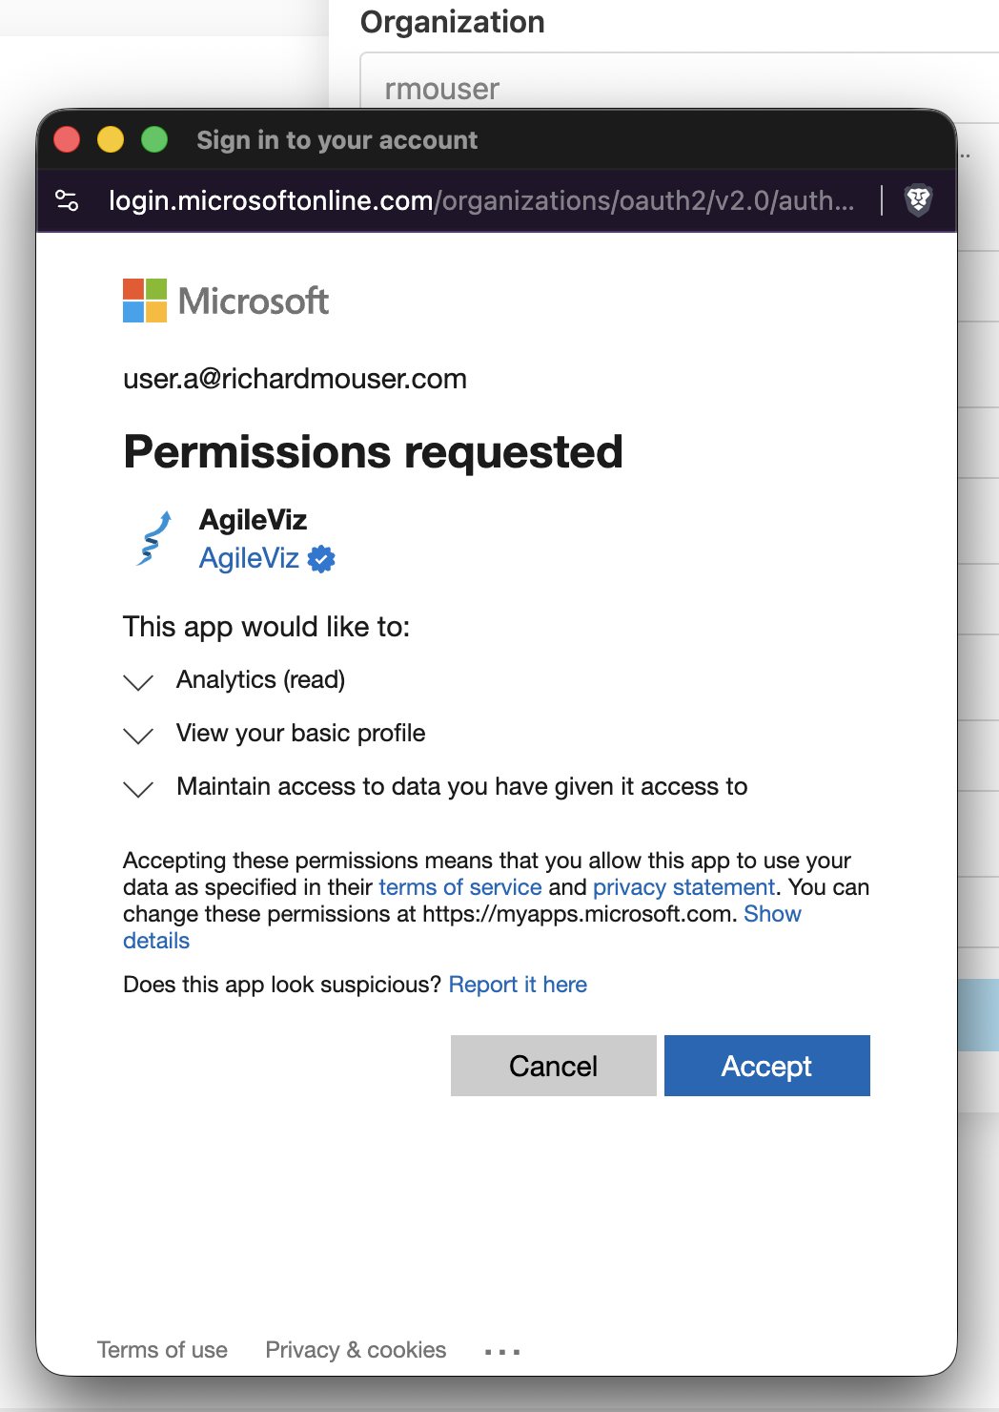Click the tune icon left of the URL
Image resolution: width=999 pixels, height=1412 pixels.
[x=67, y=201]
